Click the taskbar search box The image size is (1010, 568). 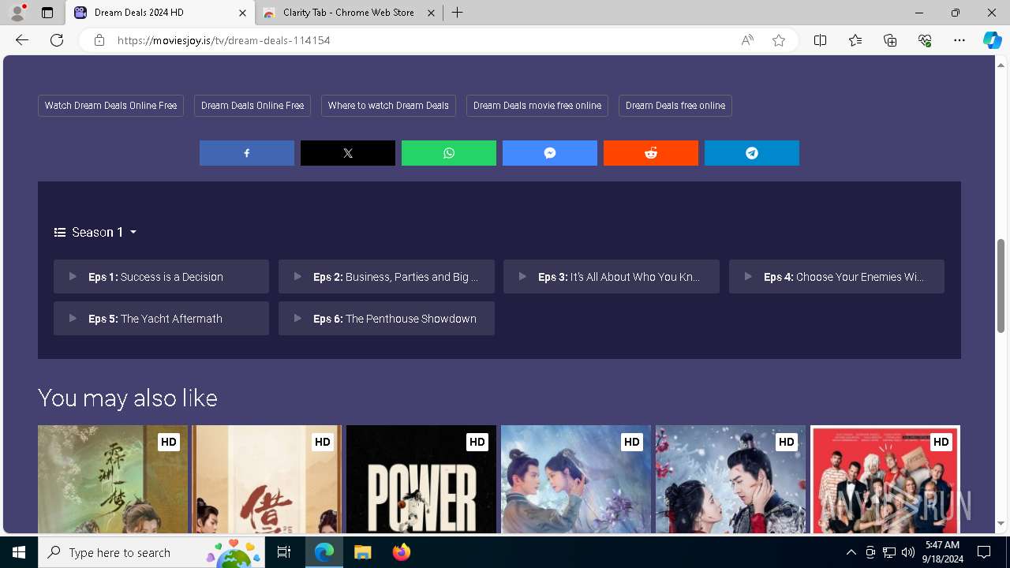click(153, 552)
